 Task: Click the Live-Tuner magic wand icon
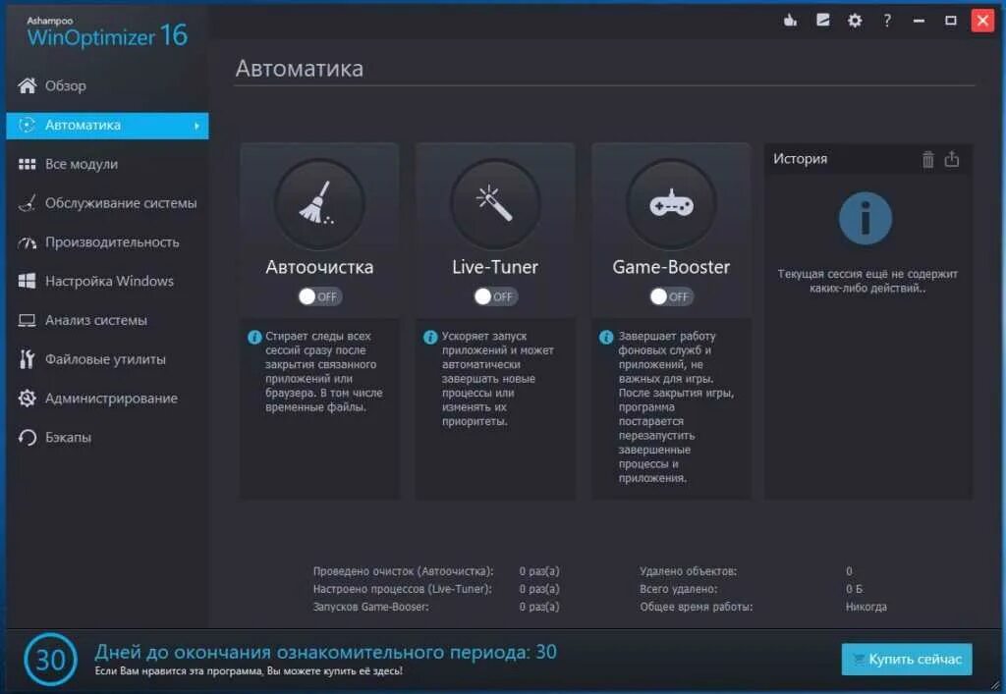pos(495,204)
